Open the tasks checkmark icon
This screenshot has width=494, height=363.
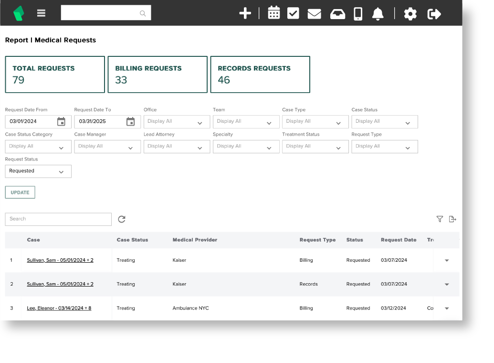293,13
